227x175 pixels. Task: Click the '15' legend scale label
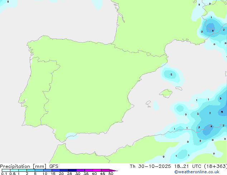tap(53, 174)
